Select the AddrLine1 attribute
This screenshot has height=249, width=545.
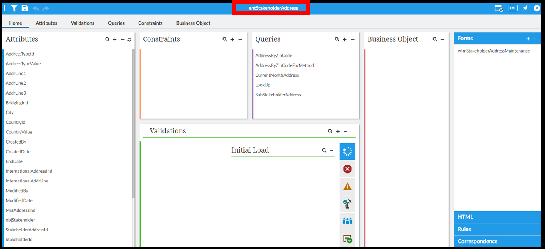(16, 73)
